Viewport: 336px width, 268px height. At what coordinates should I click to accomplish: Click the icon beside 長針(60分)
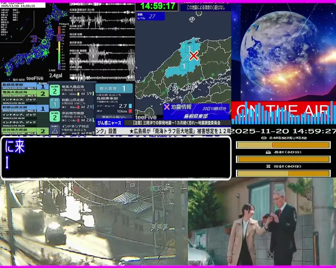[x=268, y=152]
